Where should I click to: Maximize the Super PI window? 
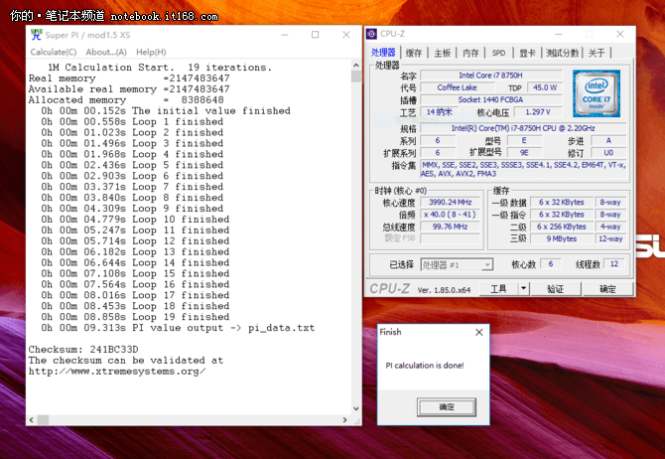315,35
